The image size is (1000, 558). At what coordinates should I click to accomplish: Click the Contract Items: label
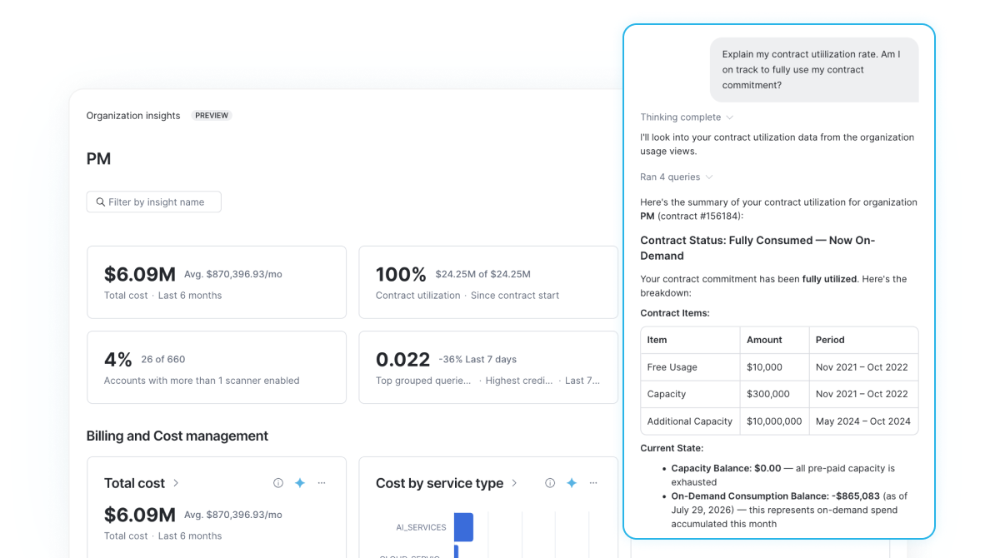675,313
